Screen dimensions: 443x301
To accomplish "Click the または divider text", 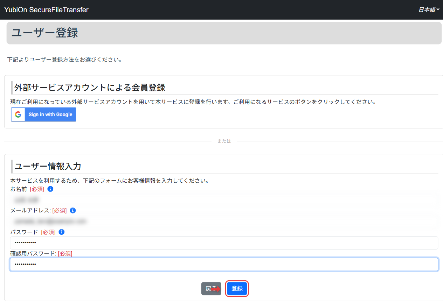I will coord(224,141).
